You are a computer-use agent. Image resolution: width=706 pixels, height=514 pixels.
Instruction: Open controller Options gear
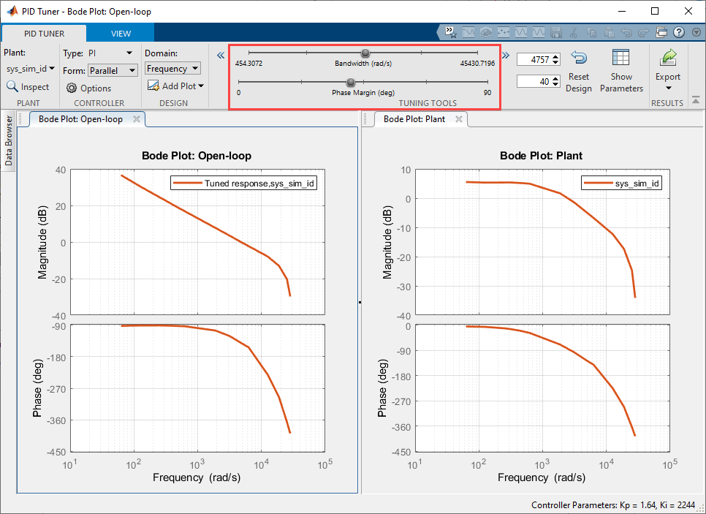click(x=71, y=88)
